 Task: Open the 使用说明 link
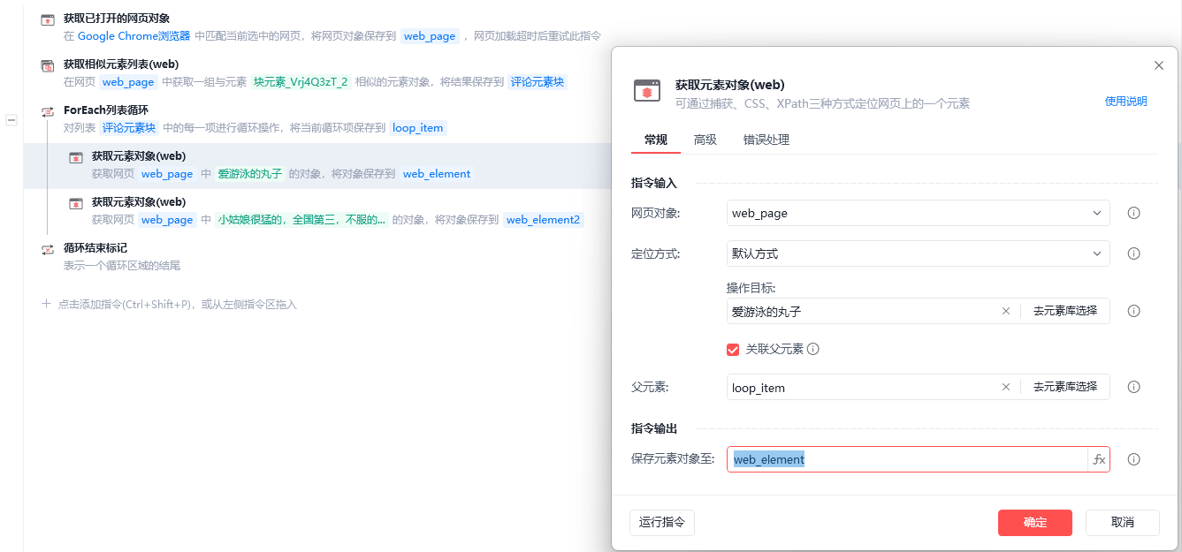click(x=1126, y=101)
